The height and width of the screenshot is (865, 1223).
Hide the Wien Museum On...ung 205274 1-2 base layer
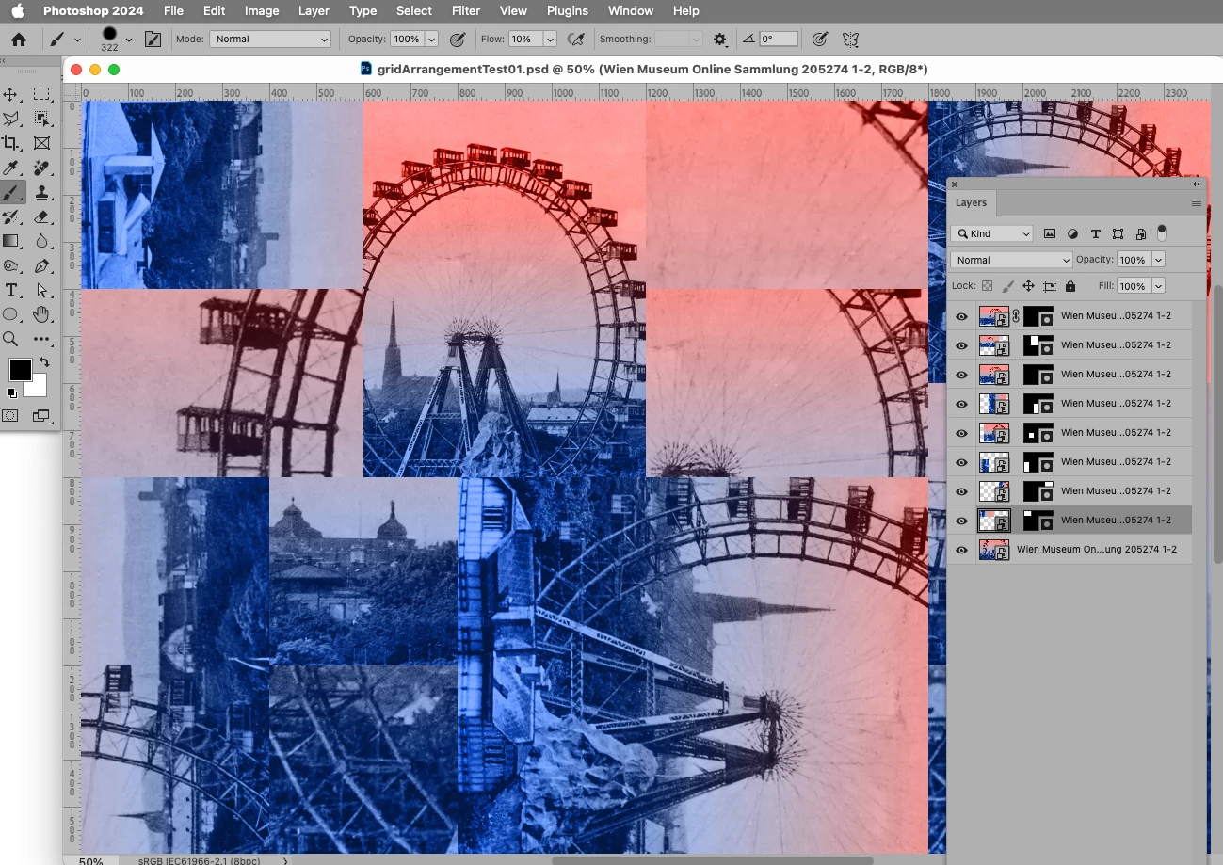coord(961,550)
